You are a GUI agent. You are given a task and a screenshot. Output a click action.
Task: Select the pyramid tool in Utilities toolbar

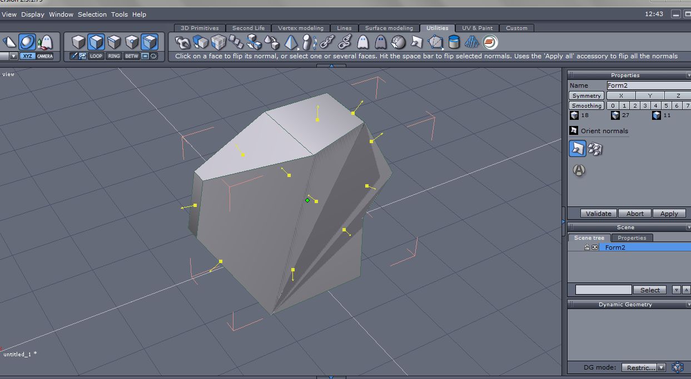(x=290, y=42)
